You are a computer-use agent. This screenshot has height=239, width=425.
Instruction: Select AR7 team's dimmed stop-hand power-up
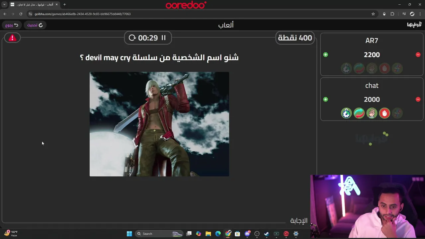pos(384,68)
